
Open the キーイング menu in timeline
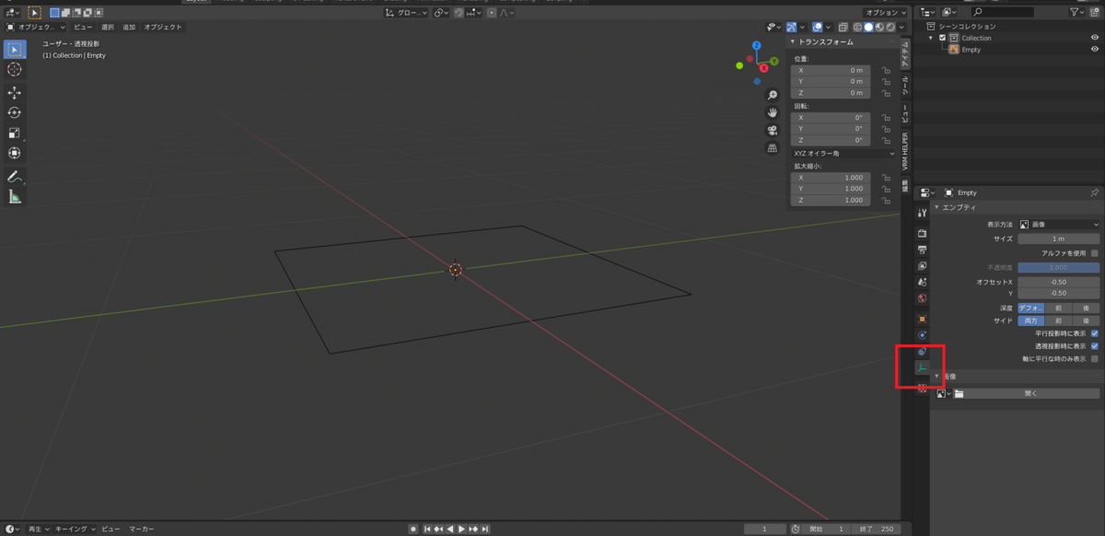pos(74,530)
